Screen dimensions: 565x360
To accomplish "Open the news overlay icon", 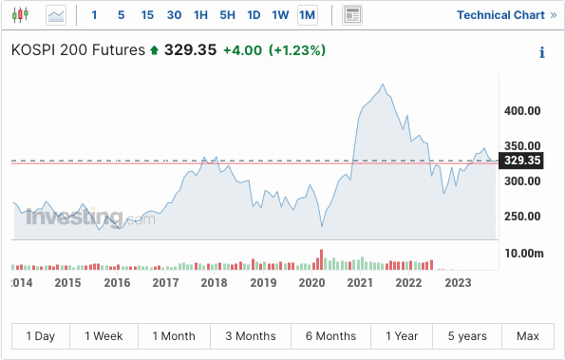I will click(352, 15).
